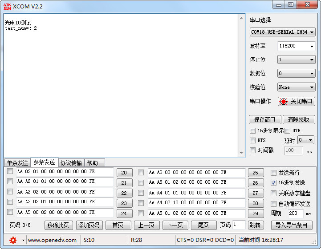Image resolution: width=321 pixels, height=249 pixels.
Task: Click 移除此页 button
Action: pyautogui.click(x=59, y=225)
